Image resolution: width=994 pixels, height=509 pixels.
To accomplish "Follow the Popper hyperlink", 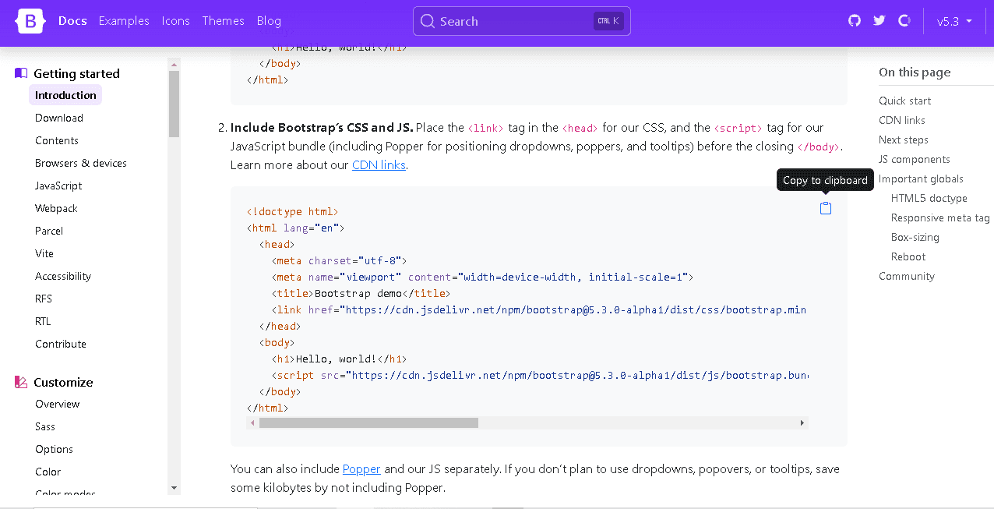I will pos(361,468).
